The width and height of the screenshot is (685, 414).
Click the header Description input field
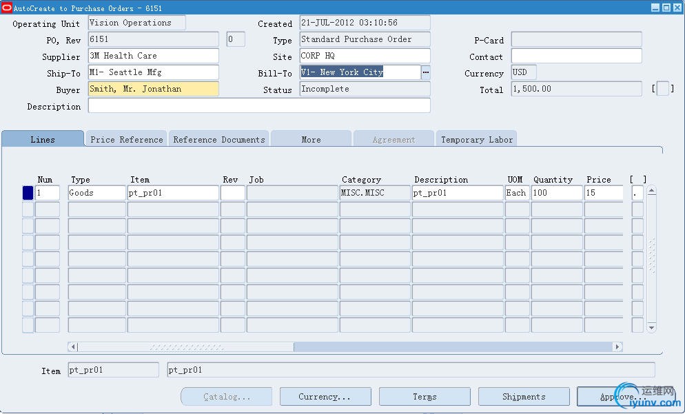pyautogui.click(x=259, y=105)
